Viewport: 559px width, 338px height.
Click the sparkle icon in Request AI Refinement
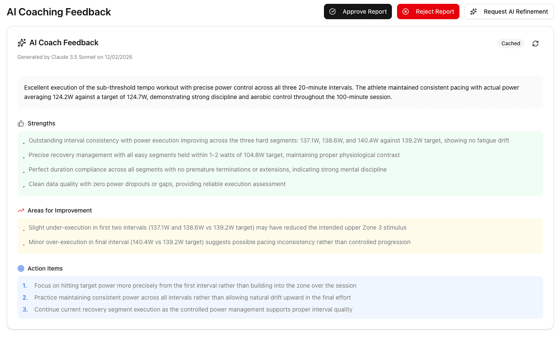click(x=474, y=12)
